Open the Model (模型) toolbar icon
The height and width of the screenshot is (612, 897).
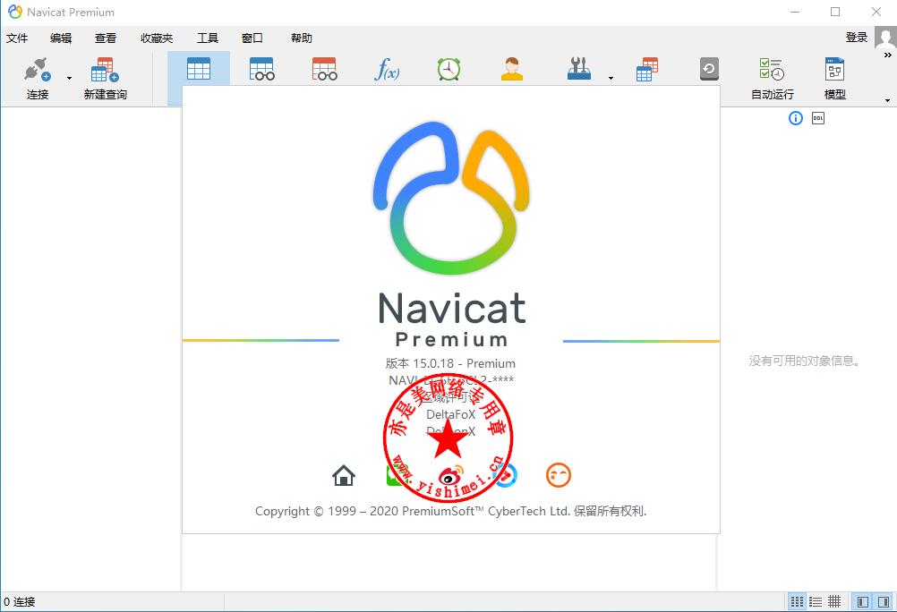(x=834, y=79)
